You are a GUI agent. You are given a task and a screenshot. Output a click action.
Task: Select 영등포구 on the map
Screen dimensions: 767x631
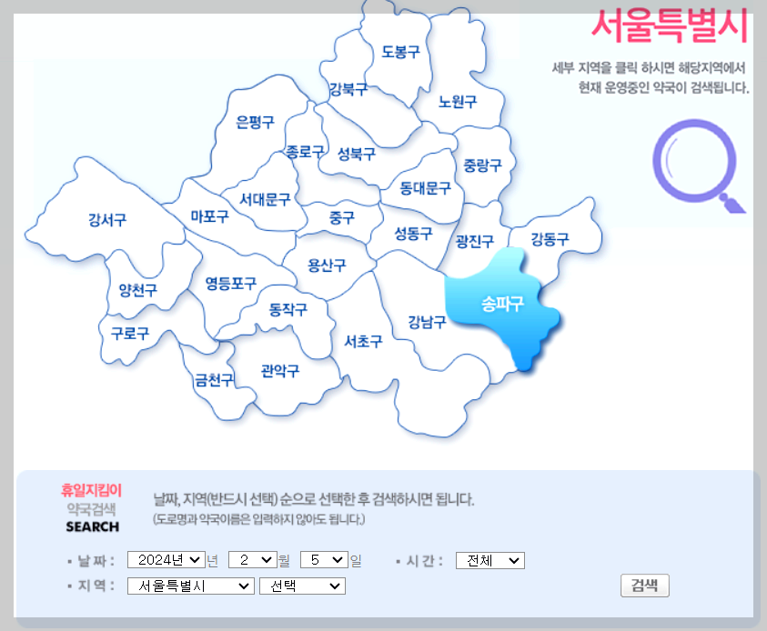(231, 283)
